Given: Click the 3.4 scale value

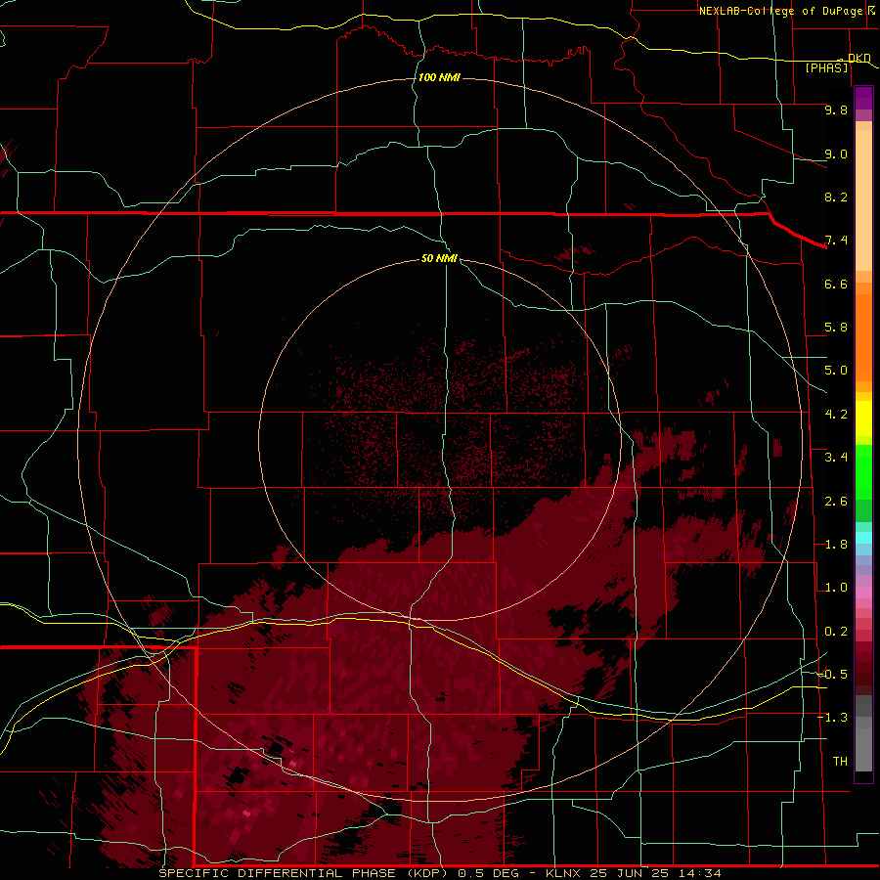Looking at the screenshot, I should pyautogui.click(x=836, y=458).
